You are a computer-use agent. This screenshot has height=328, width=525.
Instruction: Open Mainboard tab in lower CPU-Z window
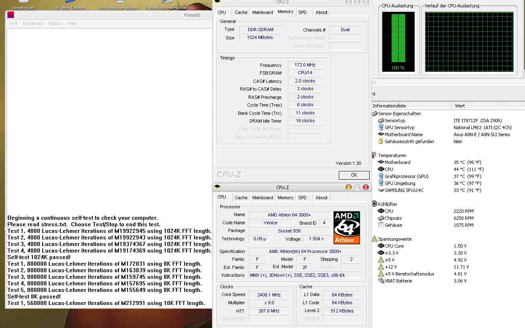coord(262,198)
